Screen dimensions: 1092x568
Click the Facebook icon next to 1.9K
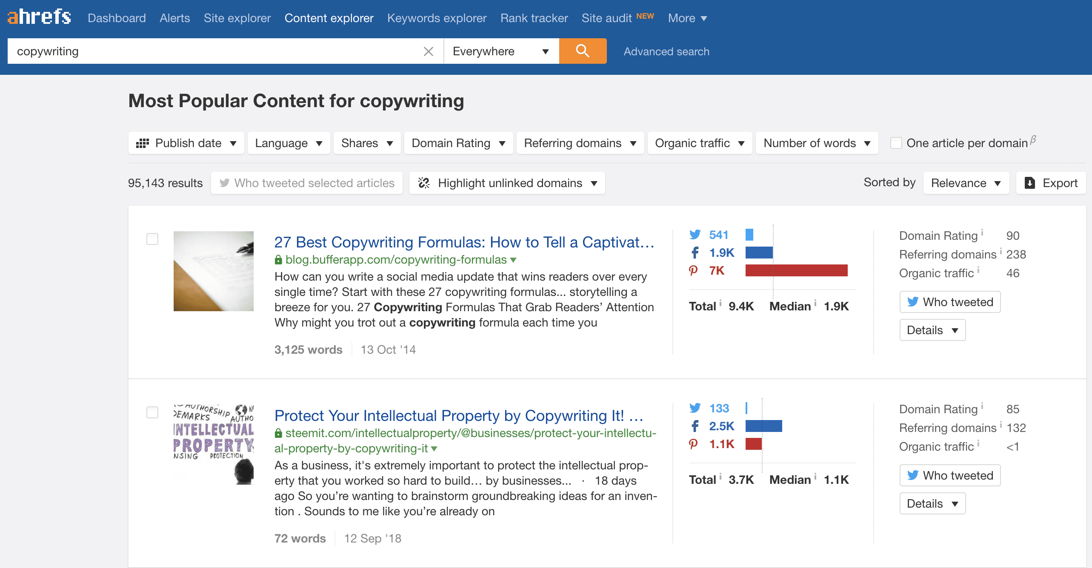click(695, 253)
